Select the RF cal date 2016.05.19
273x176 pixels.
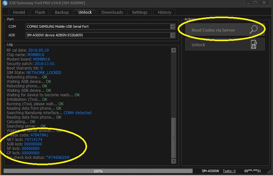coord(39,50)
